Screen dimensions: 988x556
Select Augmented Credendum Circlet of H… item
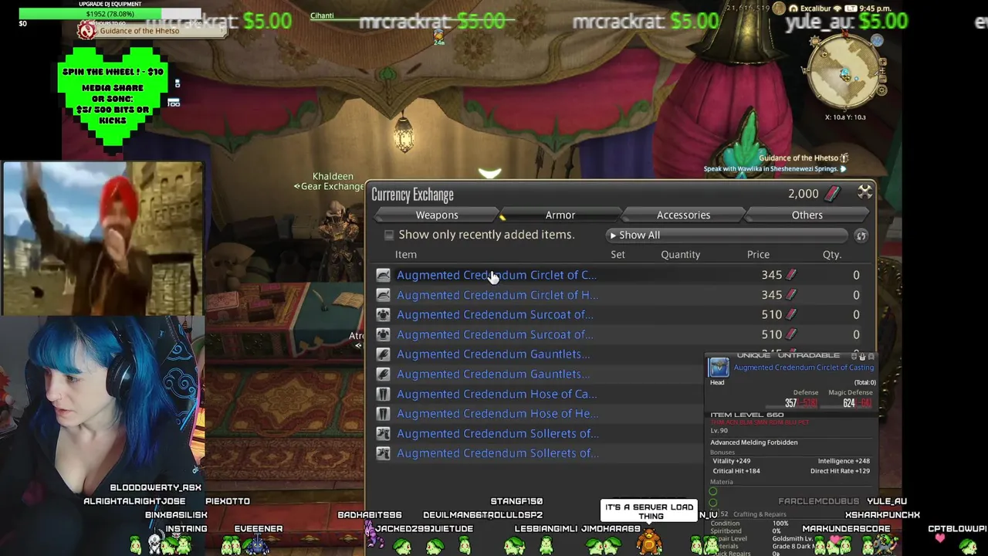click(x=497, y=295)
